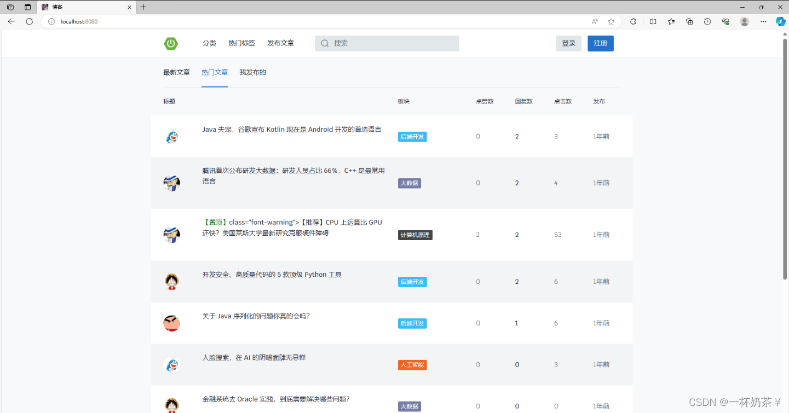
Task: Open the 热门标签 nav menu
Action: tap(241, 43)
